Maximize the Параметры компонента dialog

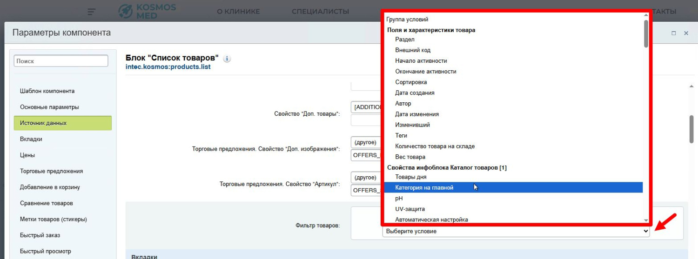point(673,33)
